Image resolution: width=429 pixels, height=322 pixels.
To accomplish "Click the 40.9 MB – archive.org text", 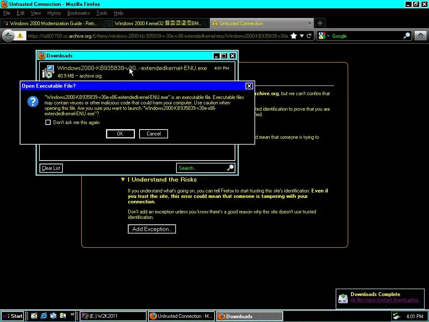I will click(79, 76).
